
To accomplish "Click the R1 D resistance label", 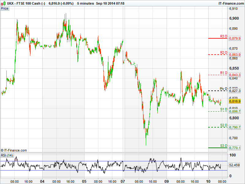I will pos(224,73).
